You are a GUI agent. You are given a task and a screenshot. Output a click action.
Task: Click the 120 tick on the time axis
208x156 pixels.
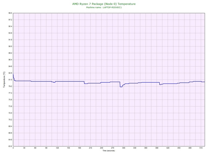[x=57, y=148]
